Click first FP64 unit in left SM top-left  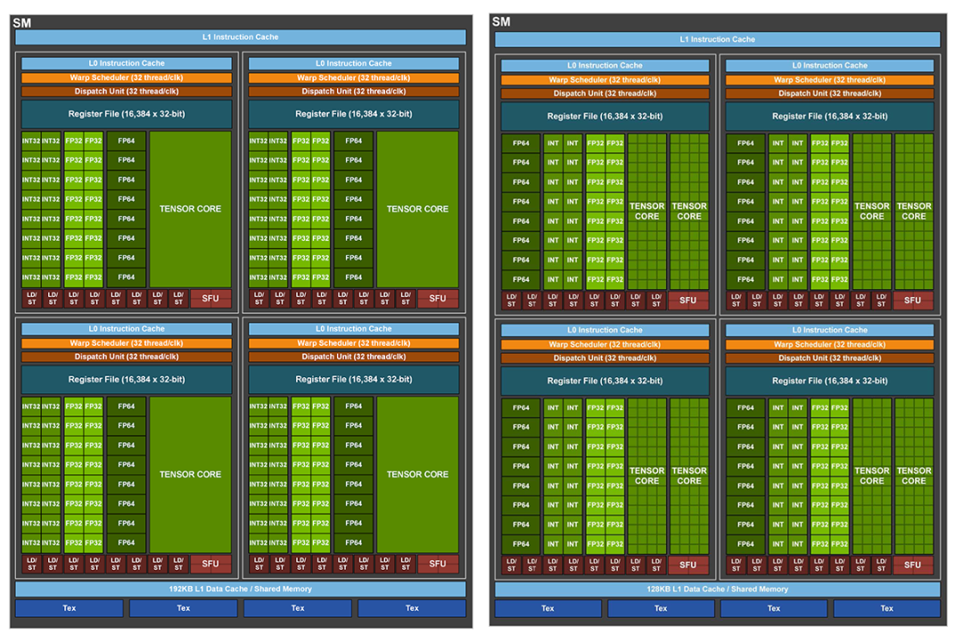(x=127, y=141)
